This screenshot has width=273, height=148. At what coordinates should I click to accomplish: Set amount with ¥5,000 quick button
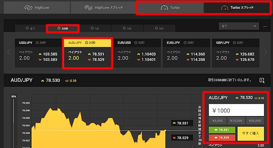pos(218,121)
